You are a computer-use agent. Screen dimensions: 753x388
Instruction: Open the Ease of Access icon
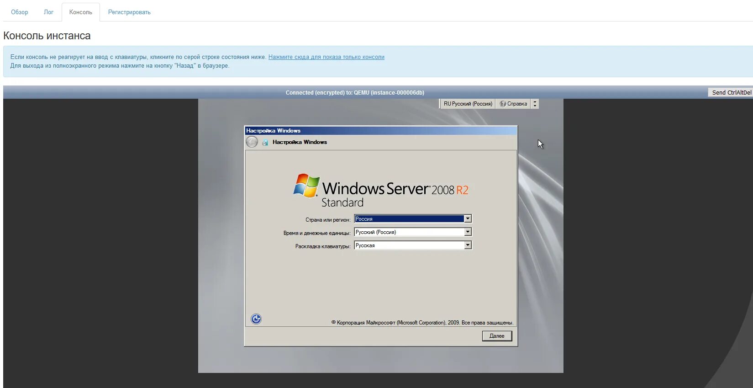pyautogui.click(x=256, y=319)
